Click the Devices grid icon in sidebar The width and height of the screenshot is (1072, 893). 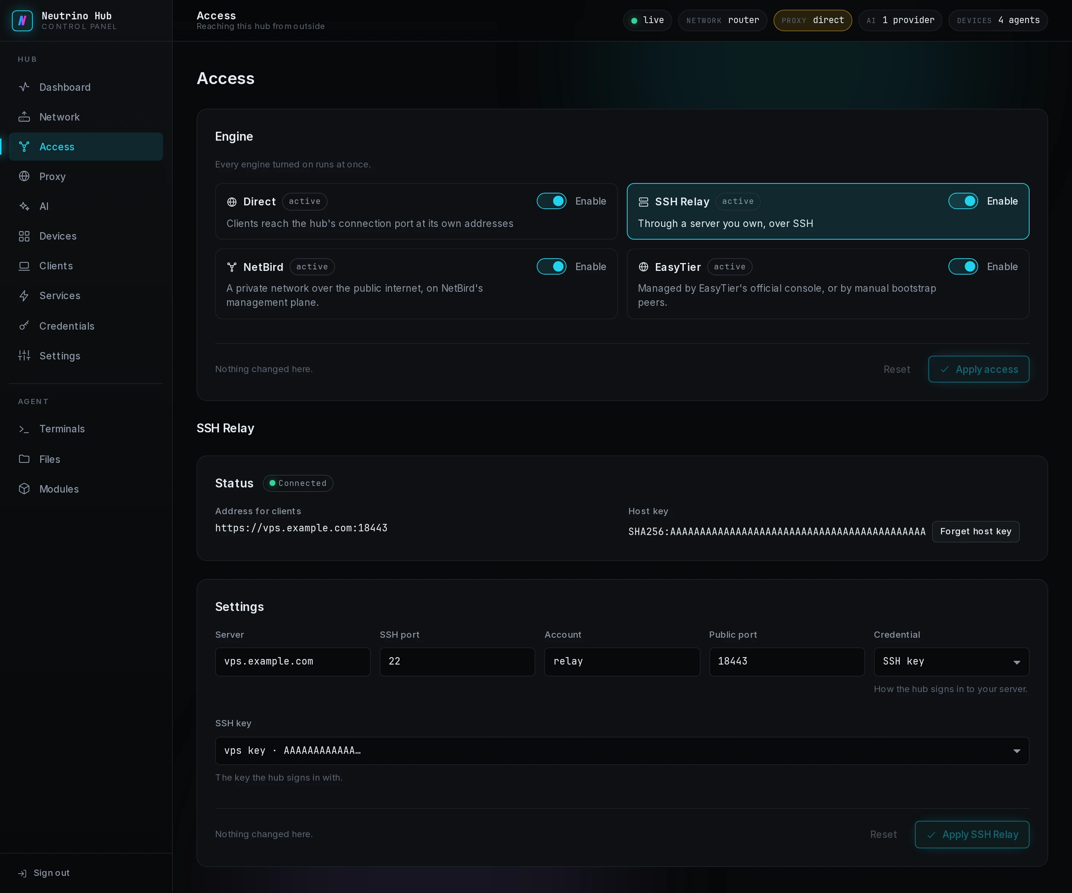pos(24,236)
